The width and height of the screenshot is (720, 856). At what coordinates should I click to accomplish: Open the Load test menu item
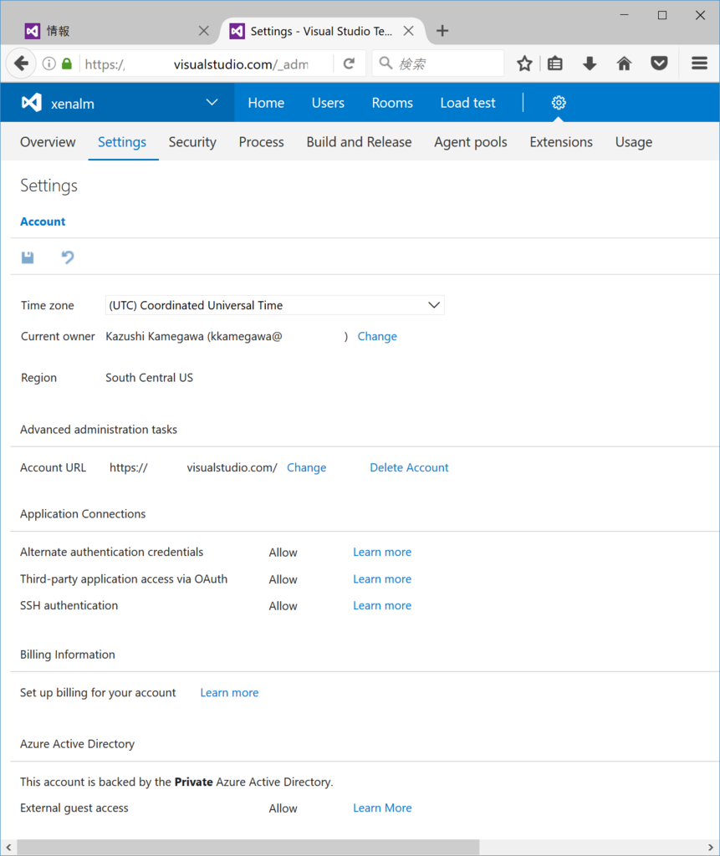[x=467, y=103]
